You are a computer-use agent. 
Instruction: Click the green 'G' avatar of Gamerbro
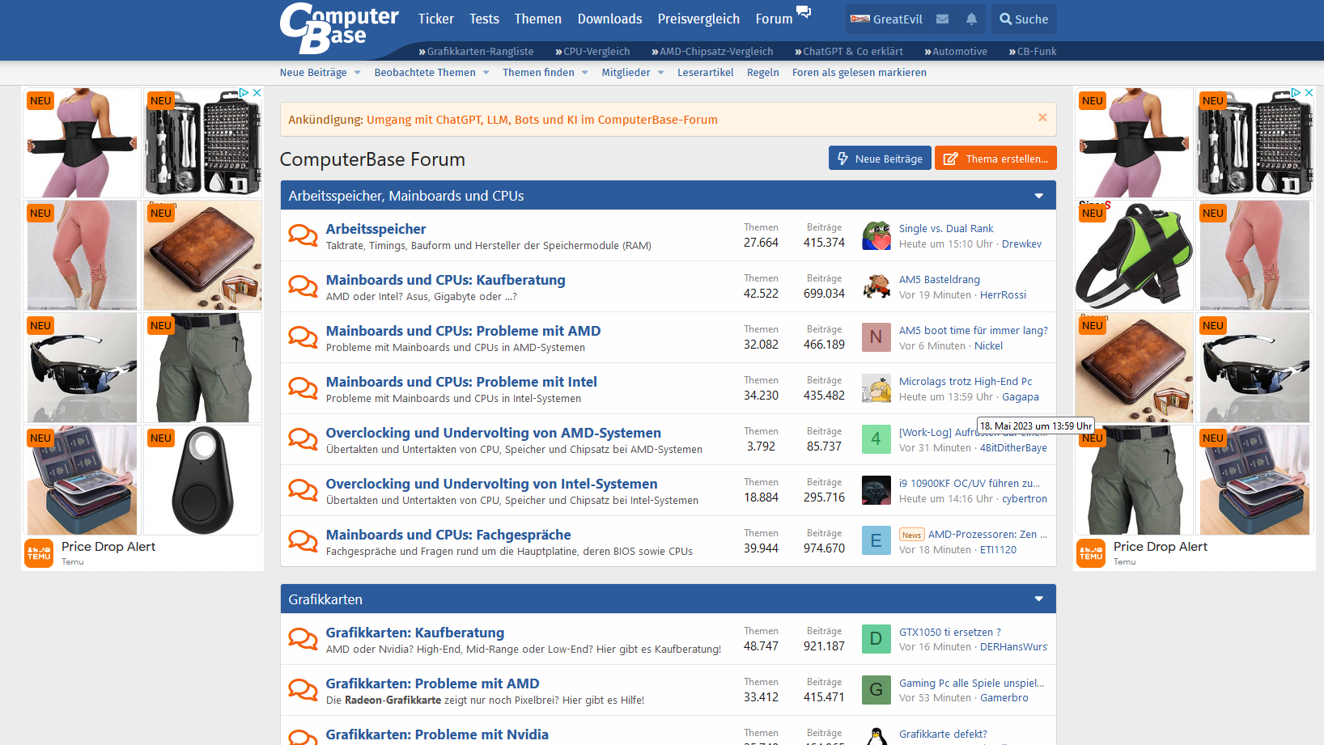pos(876,690)
